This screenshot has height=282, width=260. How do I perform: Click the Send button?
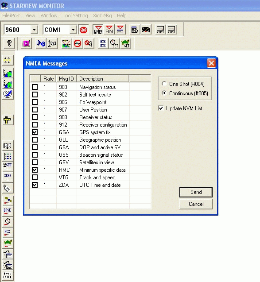click(x=196, y=192)
